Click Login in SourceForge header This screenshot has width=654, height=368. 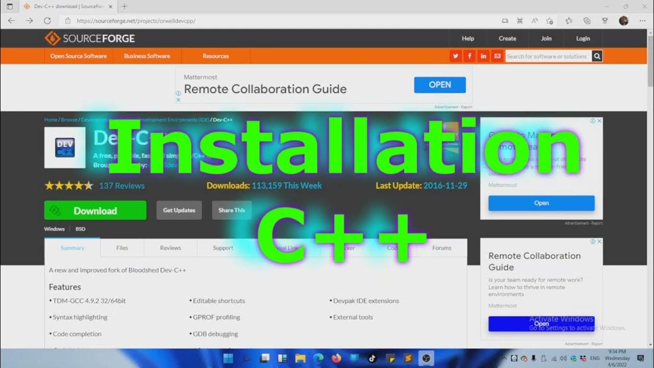[x=583, y=38]
